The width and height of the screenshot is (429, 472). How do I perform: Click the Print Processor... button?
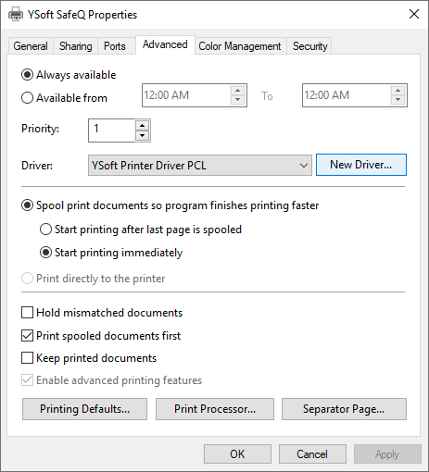(215, 409)
